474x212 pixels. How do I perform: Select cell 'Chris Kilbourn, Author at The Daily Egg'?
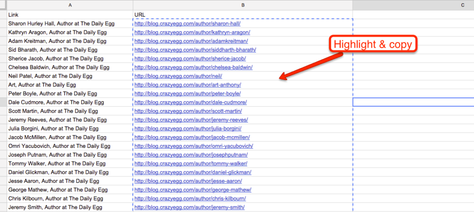pos(70,199)
